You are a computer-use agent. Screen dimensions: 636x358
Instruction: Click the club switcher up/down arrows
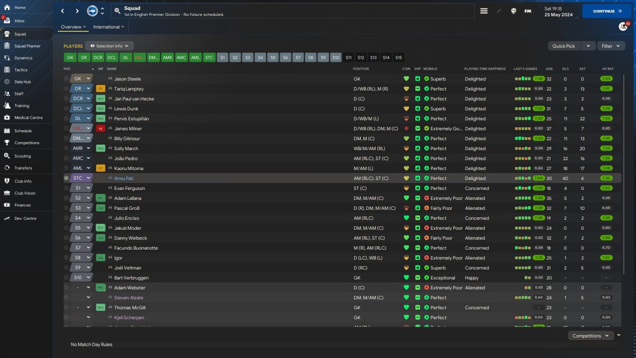tap(102, 11)
